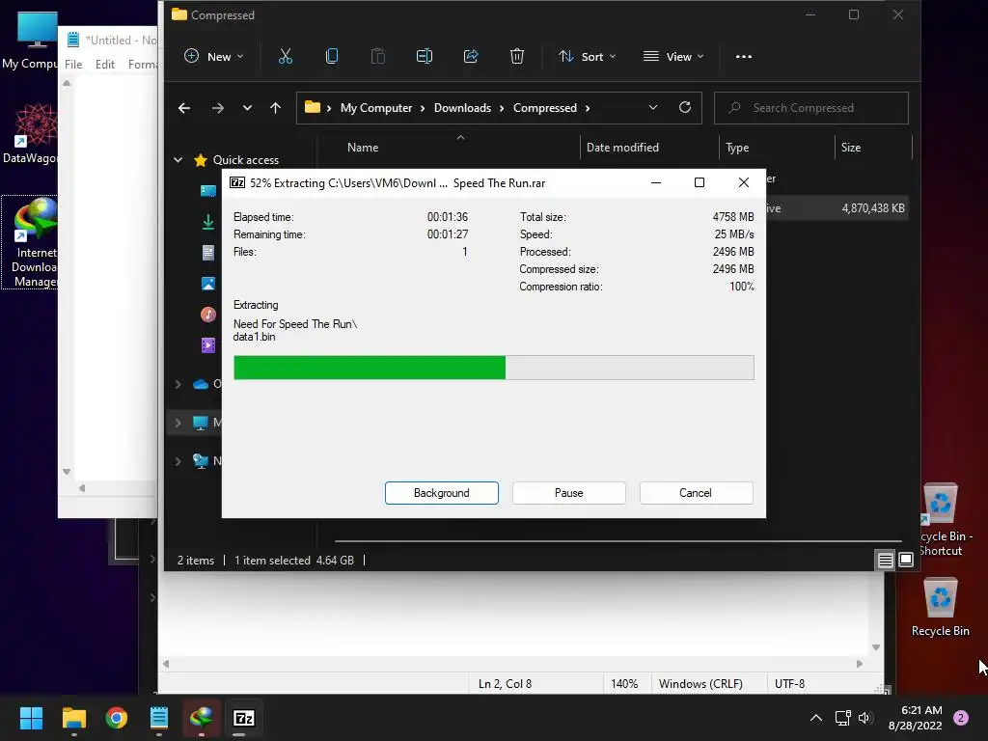
Task: Expand the network tree node chevron
Action: tap(178, 461)
